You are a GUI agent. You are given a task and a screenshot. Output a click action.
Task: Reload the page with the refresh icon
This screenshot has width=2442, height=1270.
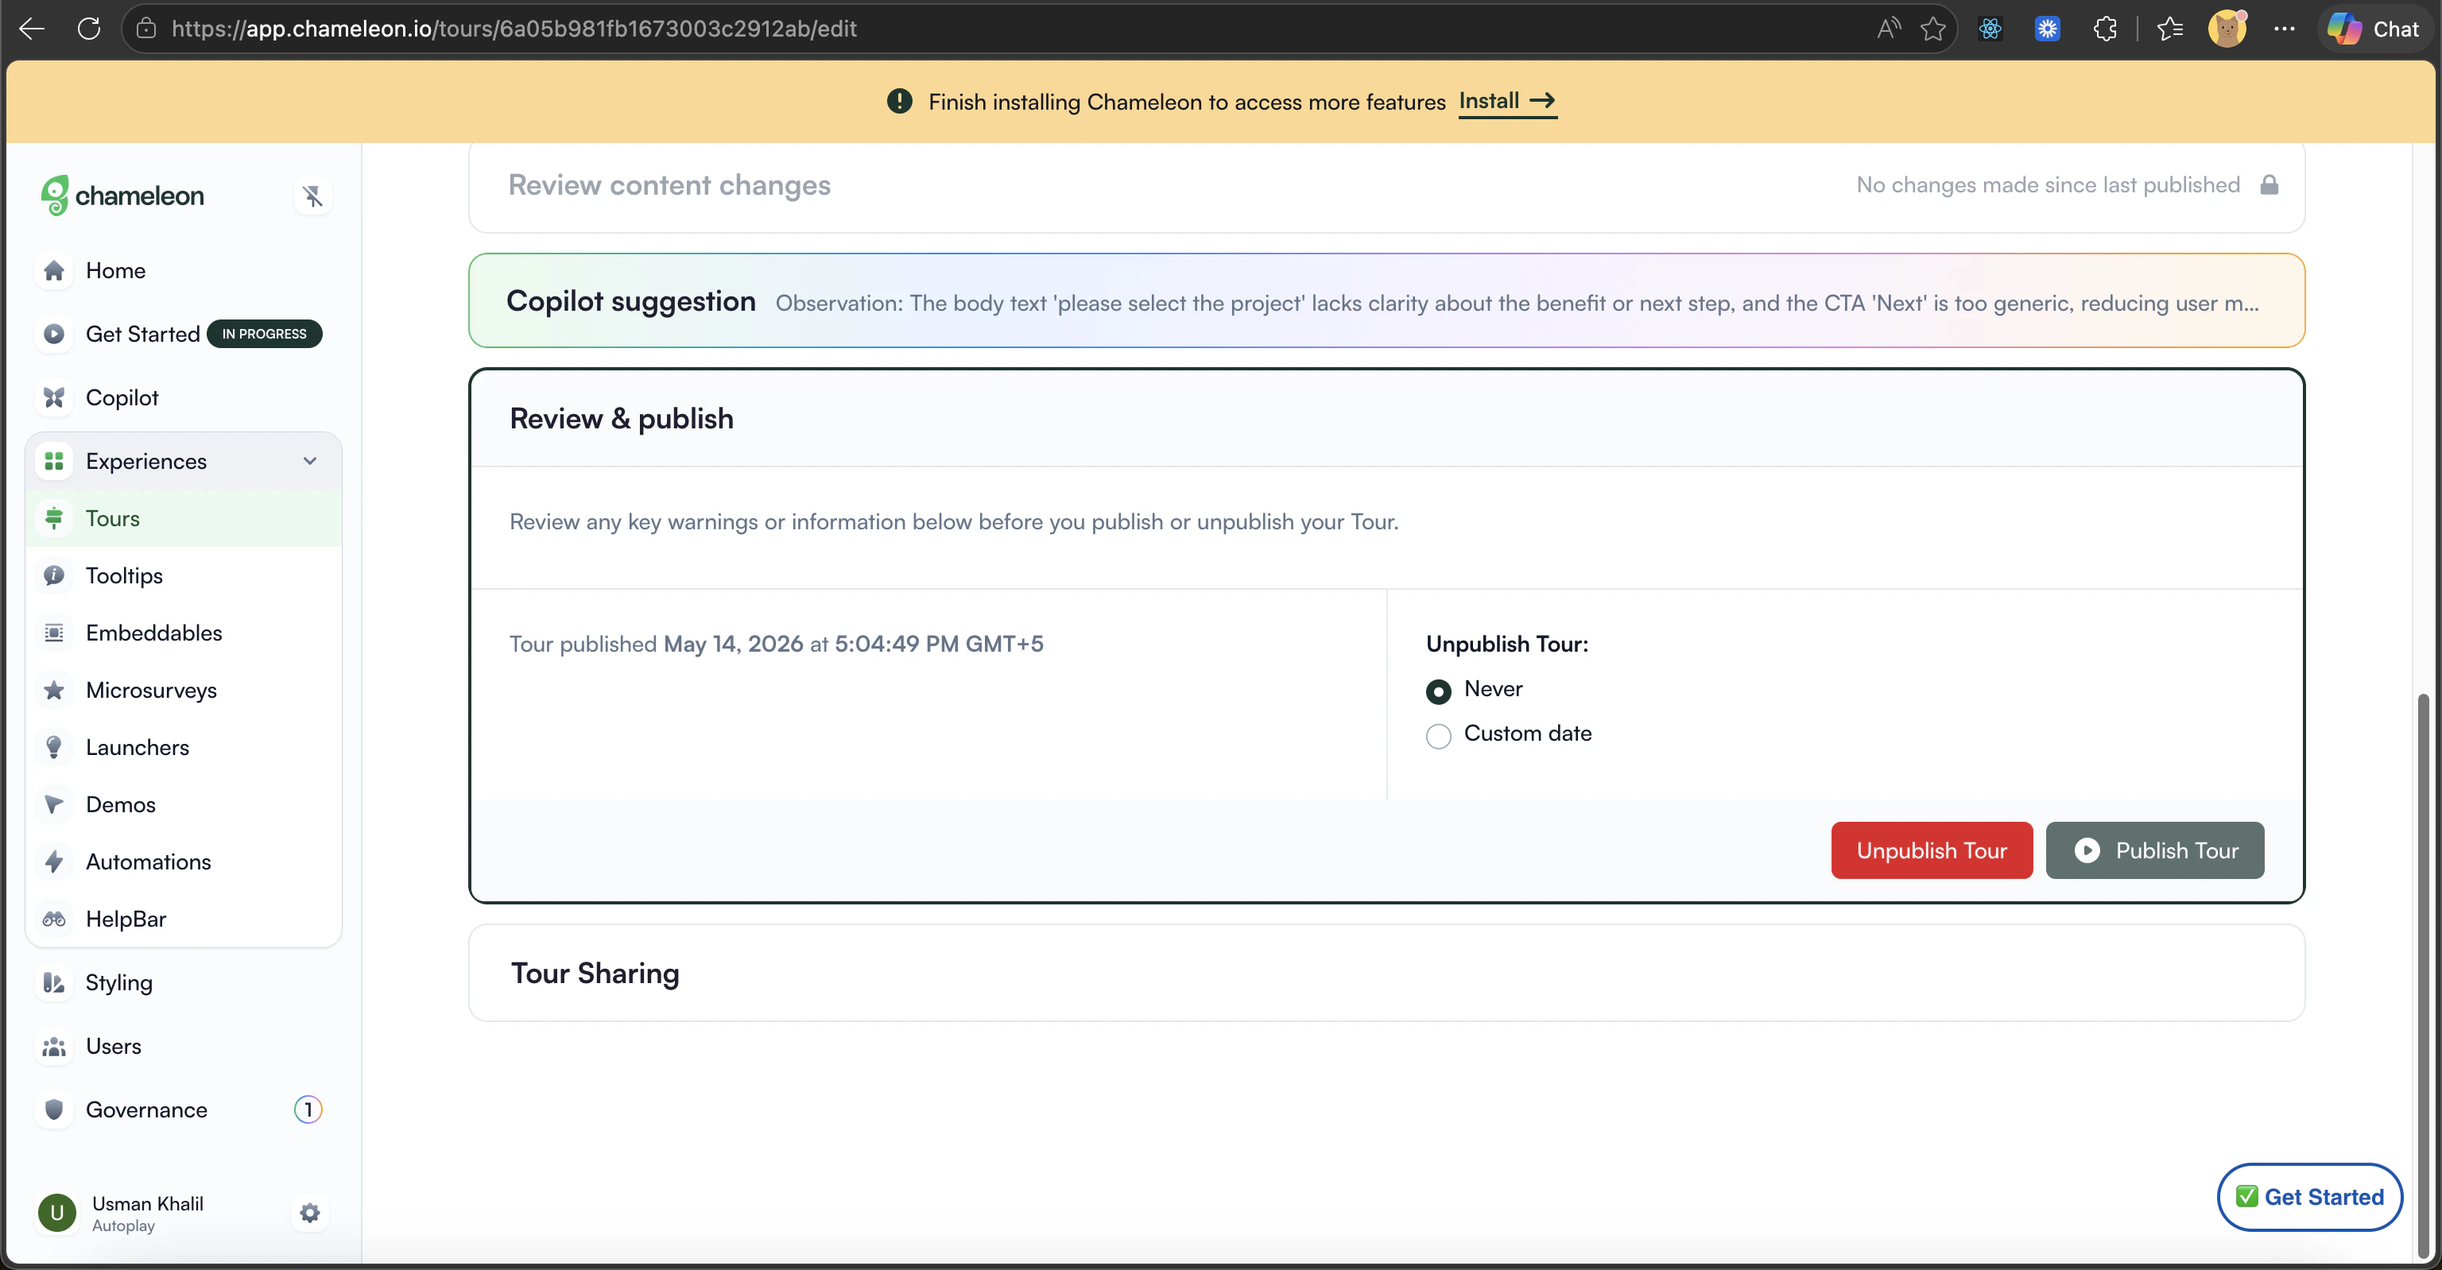tap(89, 29)
